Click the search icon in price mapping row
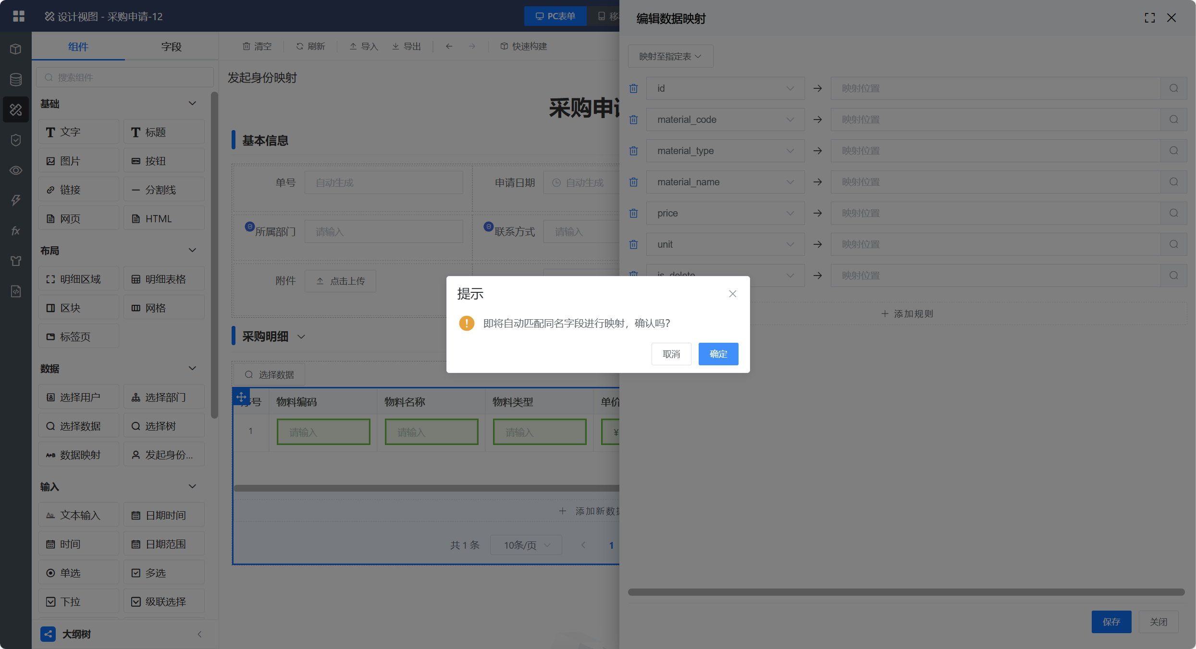Screen dimensions: 1196x649 (x=1173, y=213)
